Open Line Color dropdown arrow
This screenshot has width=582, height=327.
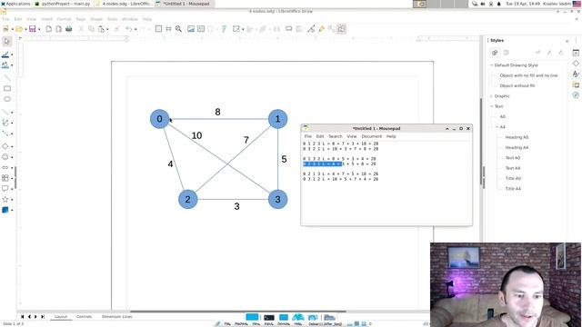(x=12, y=54)
